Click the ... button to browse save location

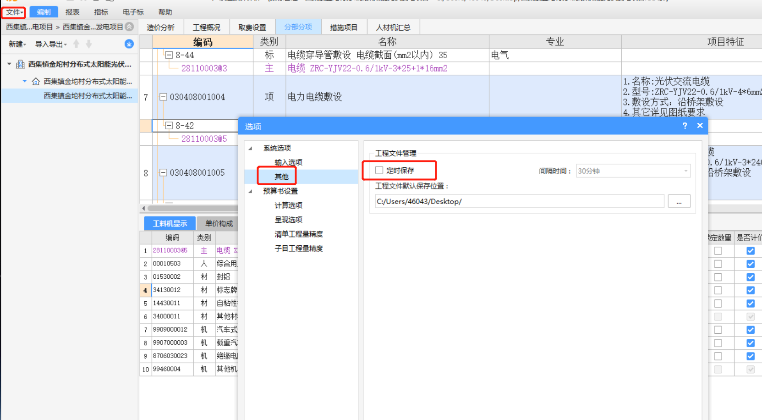(679, 201)
